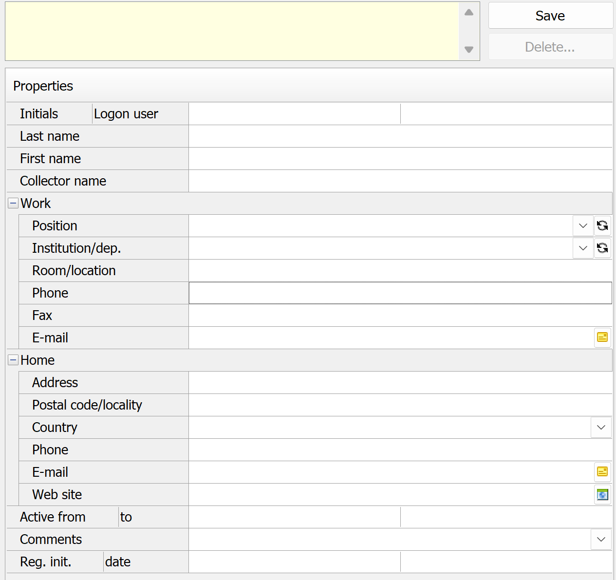Click into the Collector name field
616x580 pixels.
[400, 181]
